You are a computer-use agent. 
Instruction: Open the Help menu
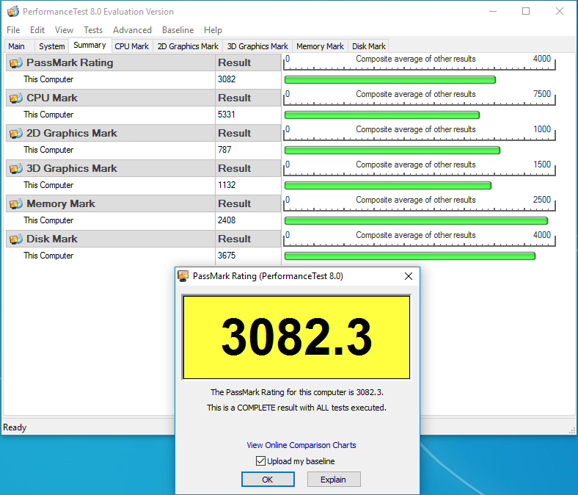coord(213,30)
